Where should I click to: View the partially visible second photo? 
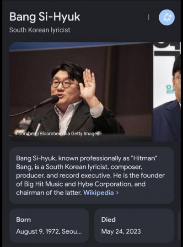(167, 91)
